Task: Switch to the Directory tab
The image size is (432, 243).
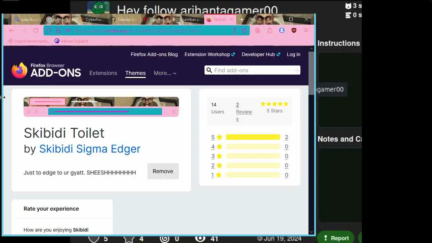Action: (x=156, y=20)
